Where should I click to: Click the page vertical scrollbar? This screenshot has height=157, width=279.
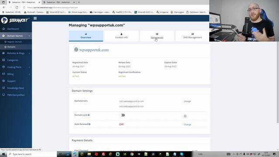(x=278, y=83)
